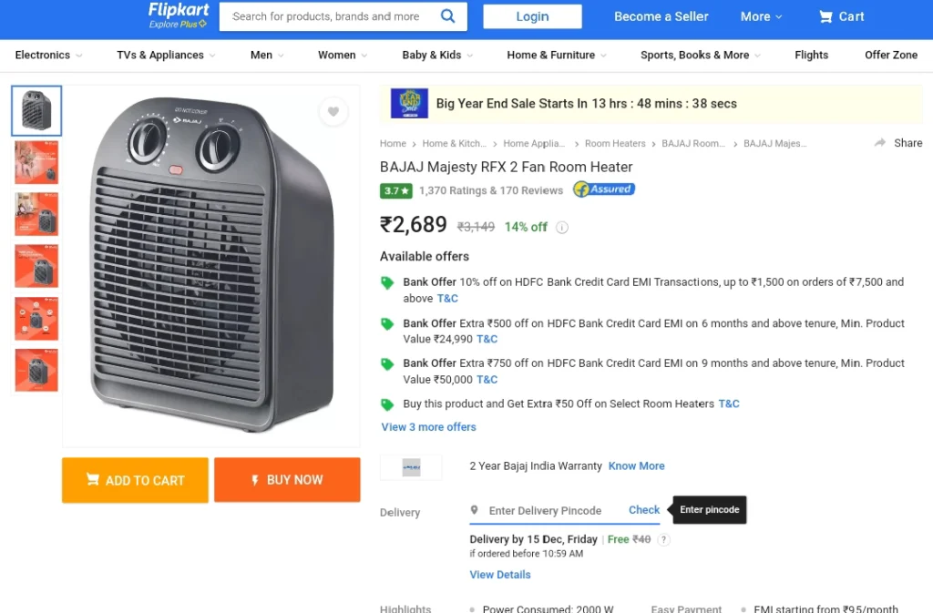Select the second product thumbnail image
The width and height of the screenshot is (933, 613).
[36, 162]
